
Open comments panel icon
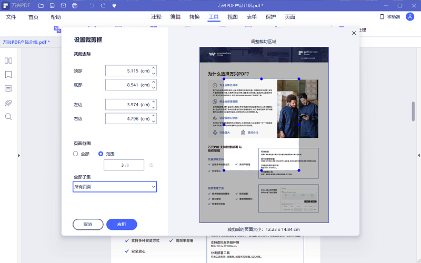8,89
